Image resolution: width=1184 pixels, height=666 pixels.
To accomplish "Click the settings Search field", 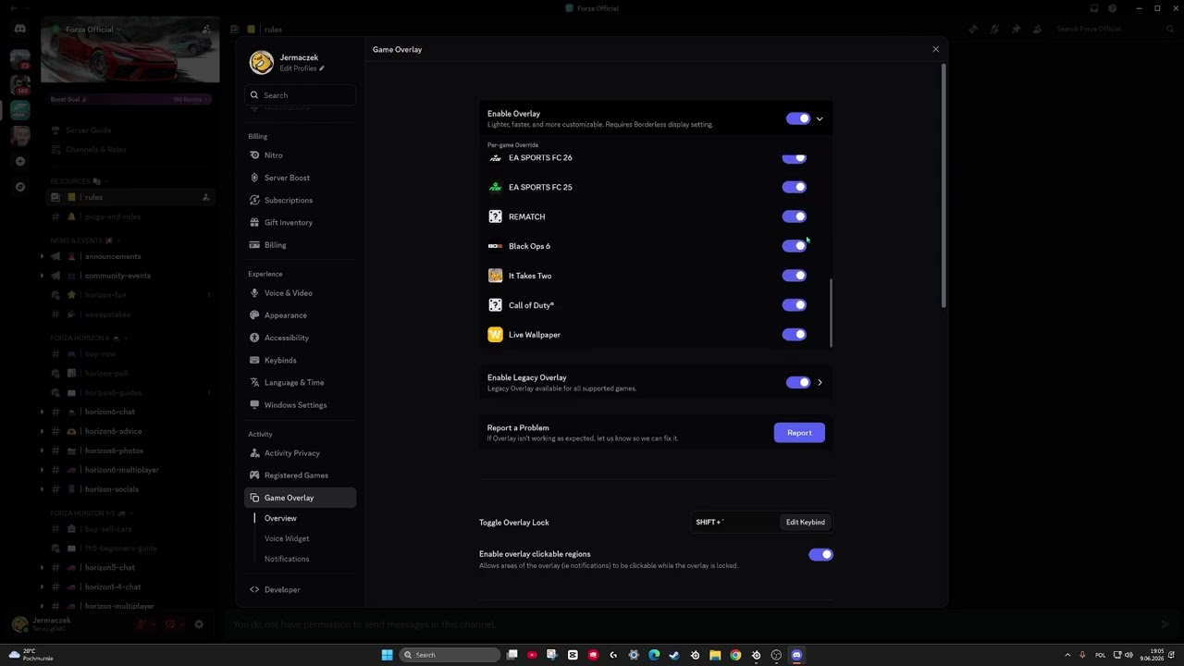I will pyautogui.click(x=302, y=95).
